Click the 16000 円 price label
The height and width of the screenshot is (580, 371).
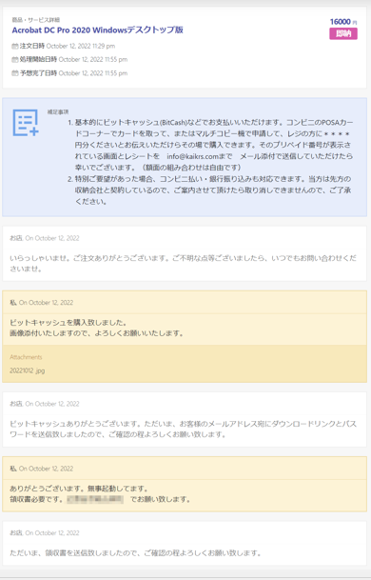tap(343, 22)
